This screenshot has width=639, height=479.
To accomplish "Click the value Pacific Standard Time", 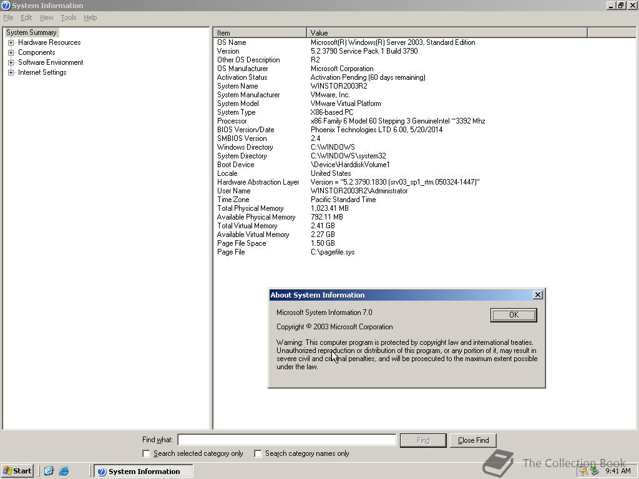I will [343, 200].
